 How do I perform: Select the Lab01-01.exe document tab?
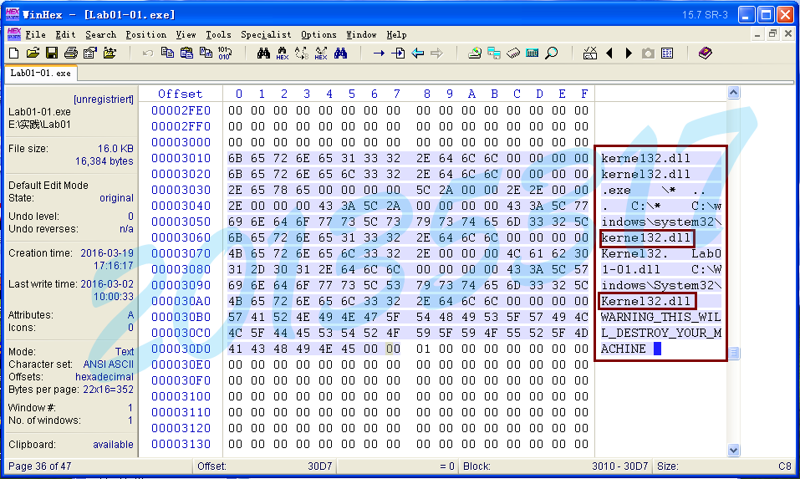tap(40, 73)
